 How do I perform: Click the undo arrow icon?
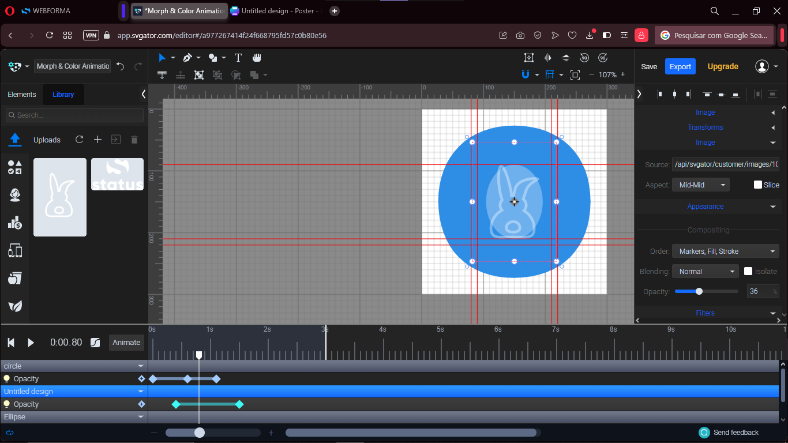(x=120, y=66)
